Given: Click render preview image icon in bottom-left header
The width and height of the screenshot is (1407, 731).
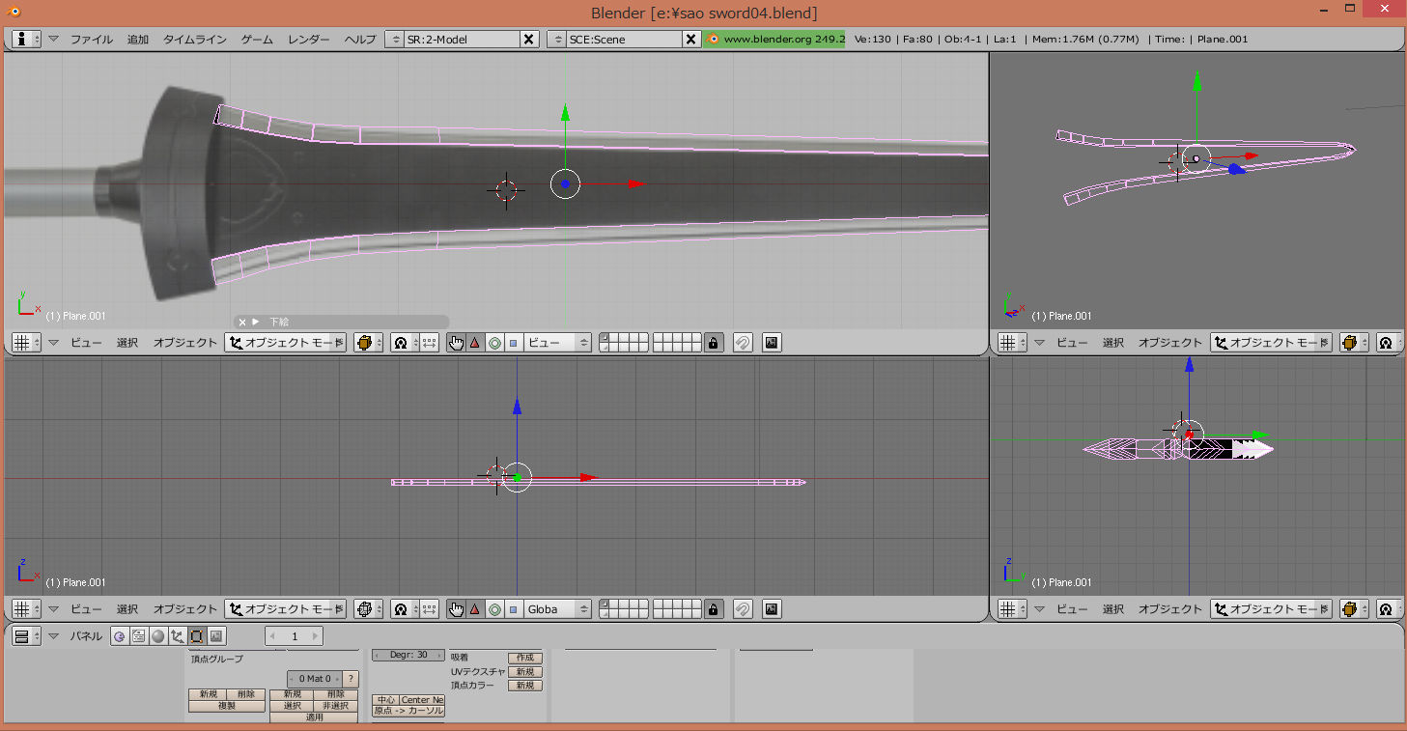Looking at the screenshot, I should tap(771, 609).
